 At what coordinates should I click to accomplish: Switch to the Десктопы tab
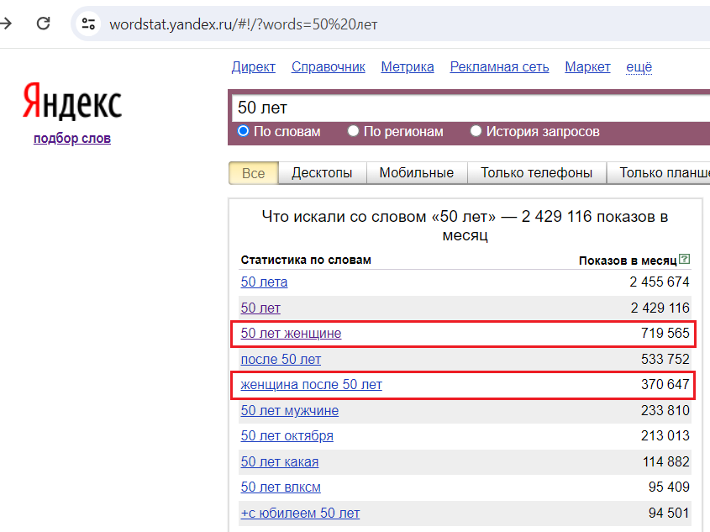[x=322, y=173]
